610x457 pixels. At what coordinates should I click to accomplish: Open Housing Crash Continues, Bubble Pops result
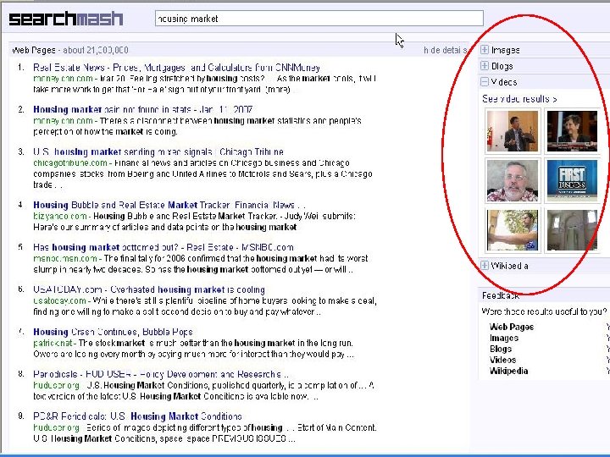coord(113,332)
